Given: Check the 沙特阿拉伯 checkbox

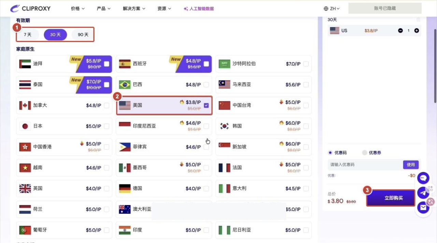Looking at the screenshot, I should pos(306,64).
